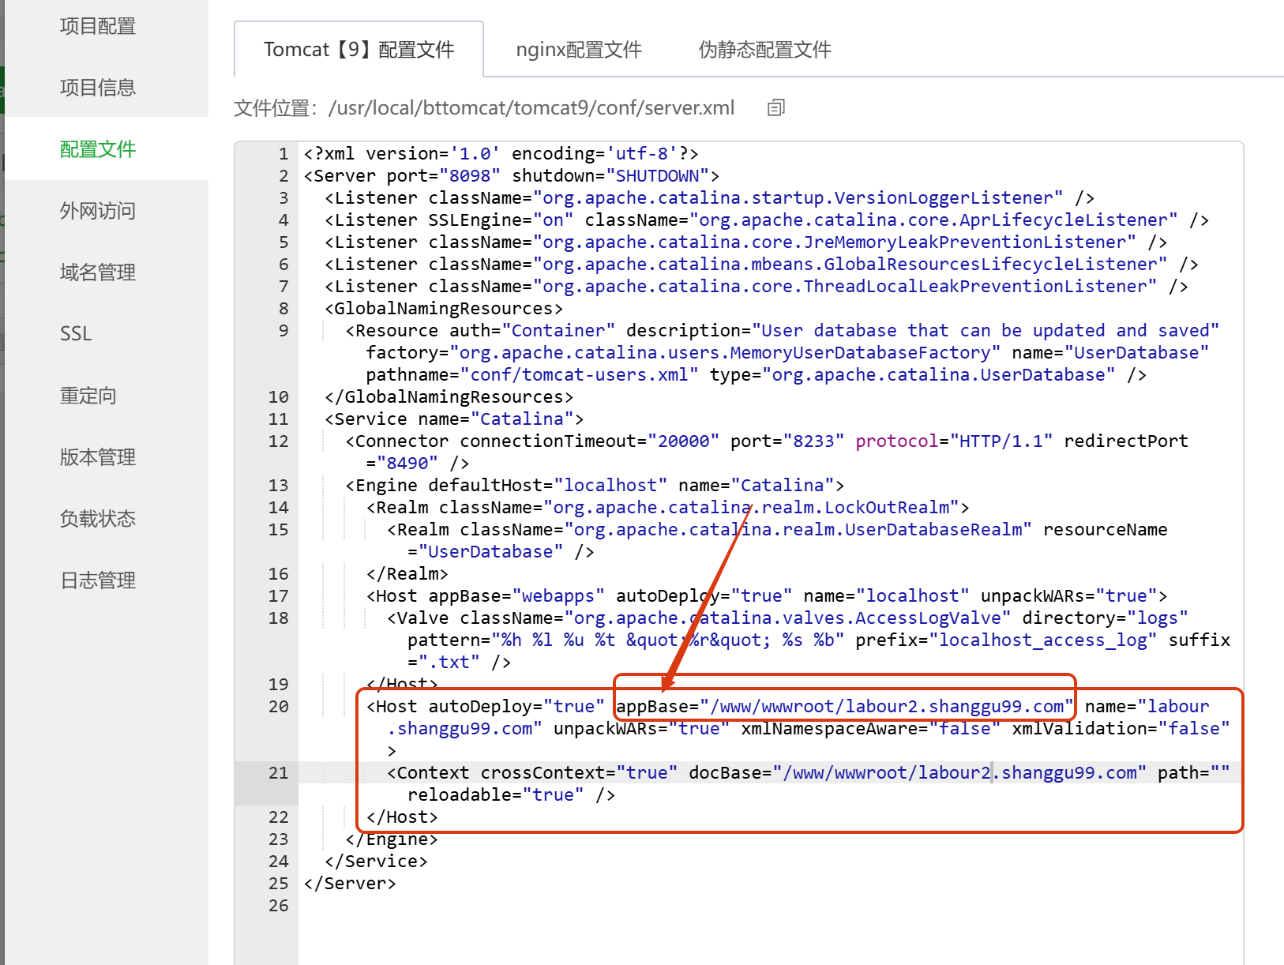The width and height of the screenshot is (1284, 965).
Task: Open 外网访问 sidebar item
Action: 98,210
